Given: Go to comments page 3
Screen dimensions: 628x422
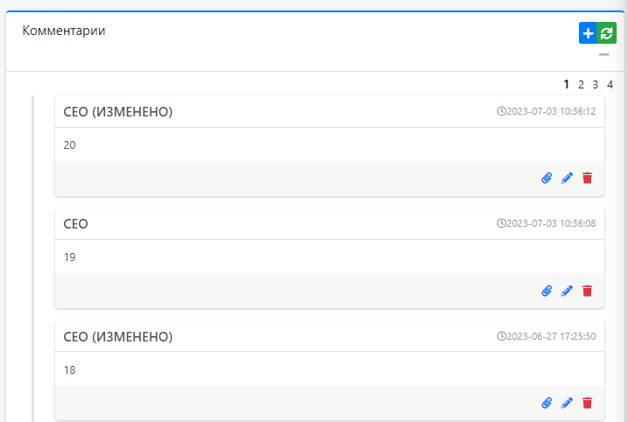Looking at the screenshot, I should click(x=596, y=85).
